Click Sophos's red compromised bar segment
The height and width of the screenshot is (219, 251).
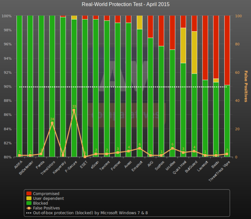coord(161,31)
